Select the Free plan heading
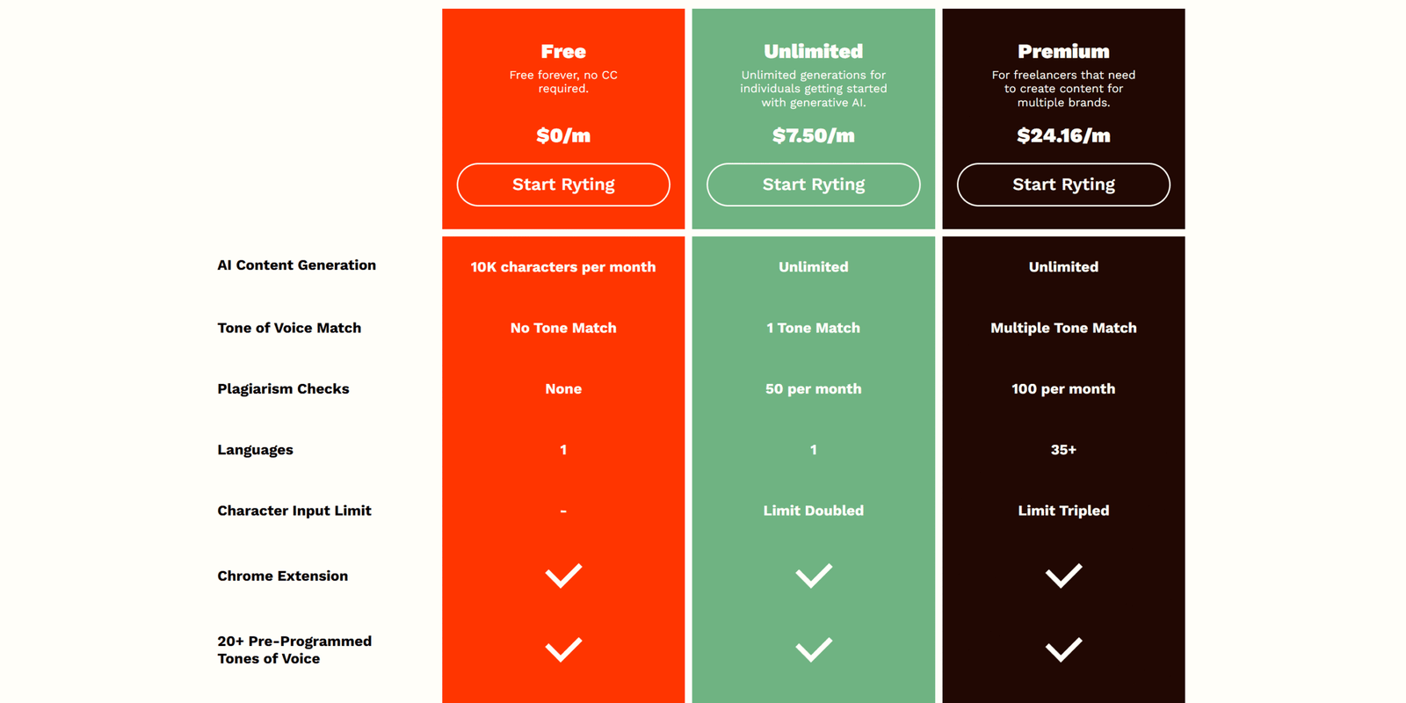This screenshot has height=703, width=1406. coord(563,51)
